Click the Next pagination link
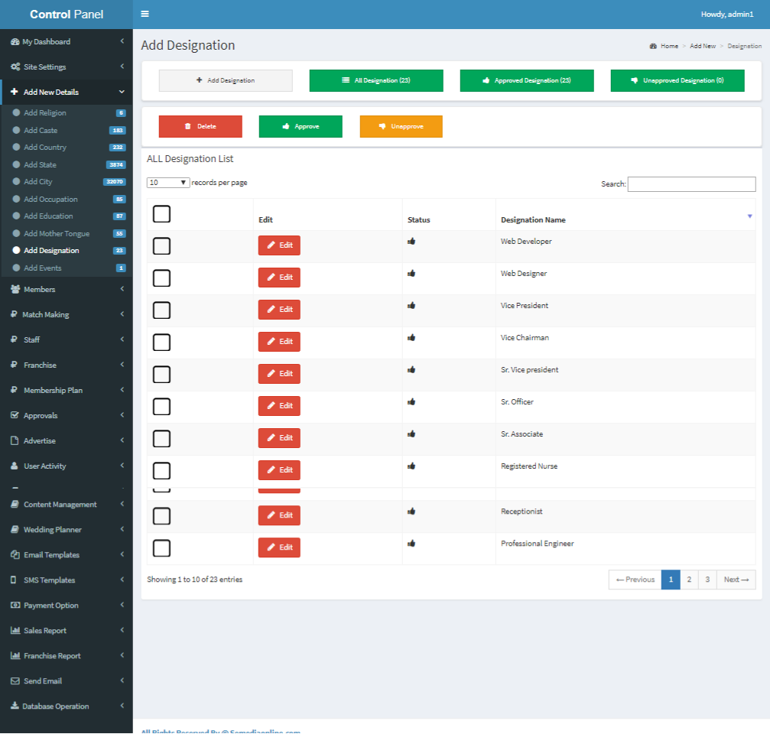Image resolution: width=770 pixels, height=734 pixels. (x=736, y=580)
